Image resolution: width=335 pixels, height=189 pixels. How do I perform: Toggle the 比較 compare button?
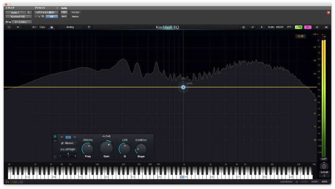point(51,16)
